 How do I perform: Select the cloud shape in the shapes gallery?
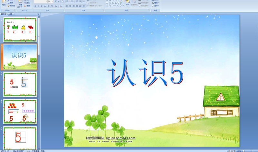[x=107, y=5]
